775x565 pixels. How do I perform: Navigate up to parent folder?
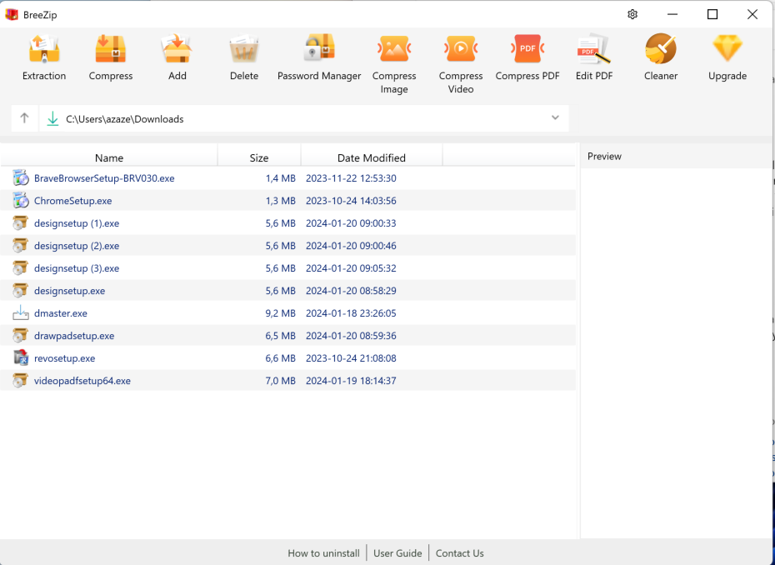(x=24, y=117)
